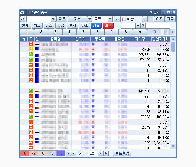Sort by 거래량 column header
Image resolution: width=196 pixels, height=167 pixels.
click(x=140, y=39)
